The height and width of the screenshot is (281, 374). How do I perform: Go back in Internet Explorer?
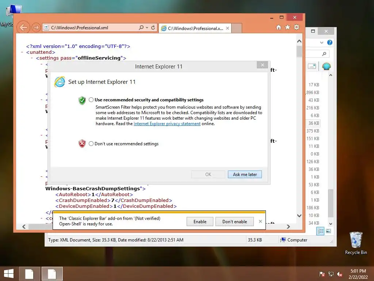23,27
